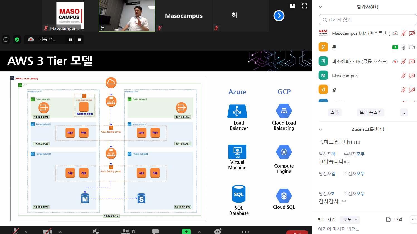Stop the cloud recording
Screen dimensions: 417x234
pyautogui.click(x=80, y=40)
